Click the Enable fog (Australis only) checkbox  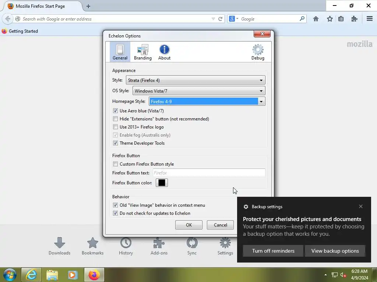[115, 135]
